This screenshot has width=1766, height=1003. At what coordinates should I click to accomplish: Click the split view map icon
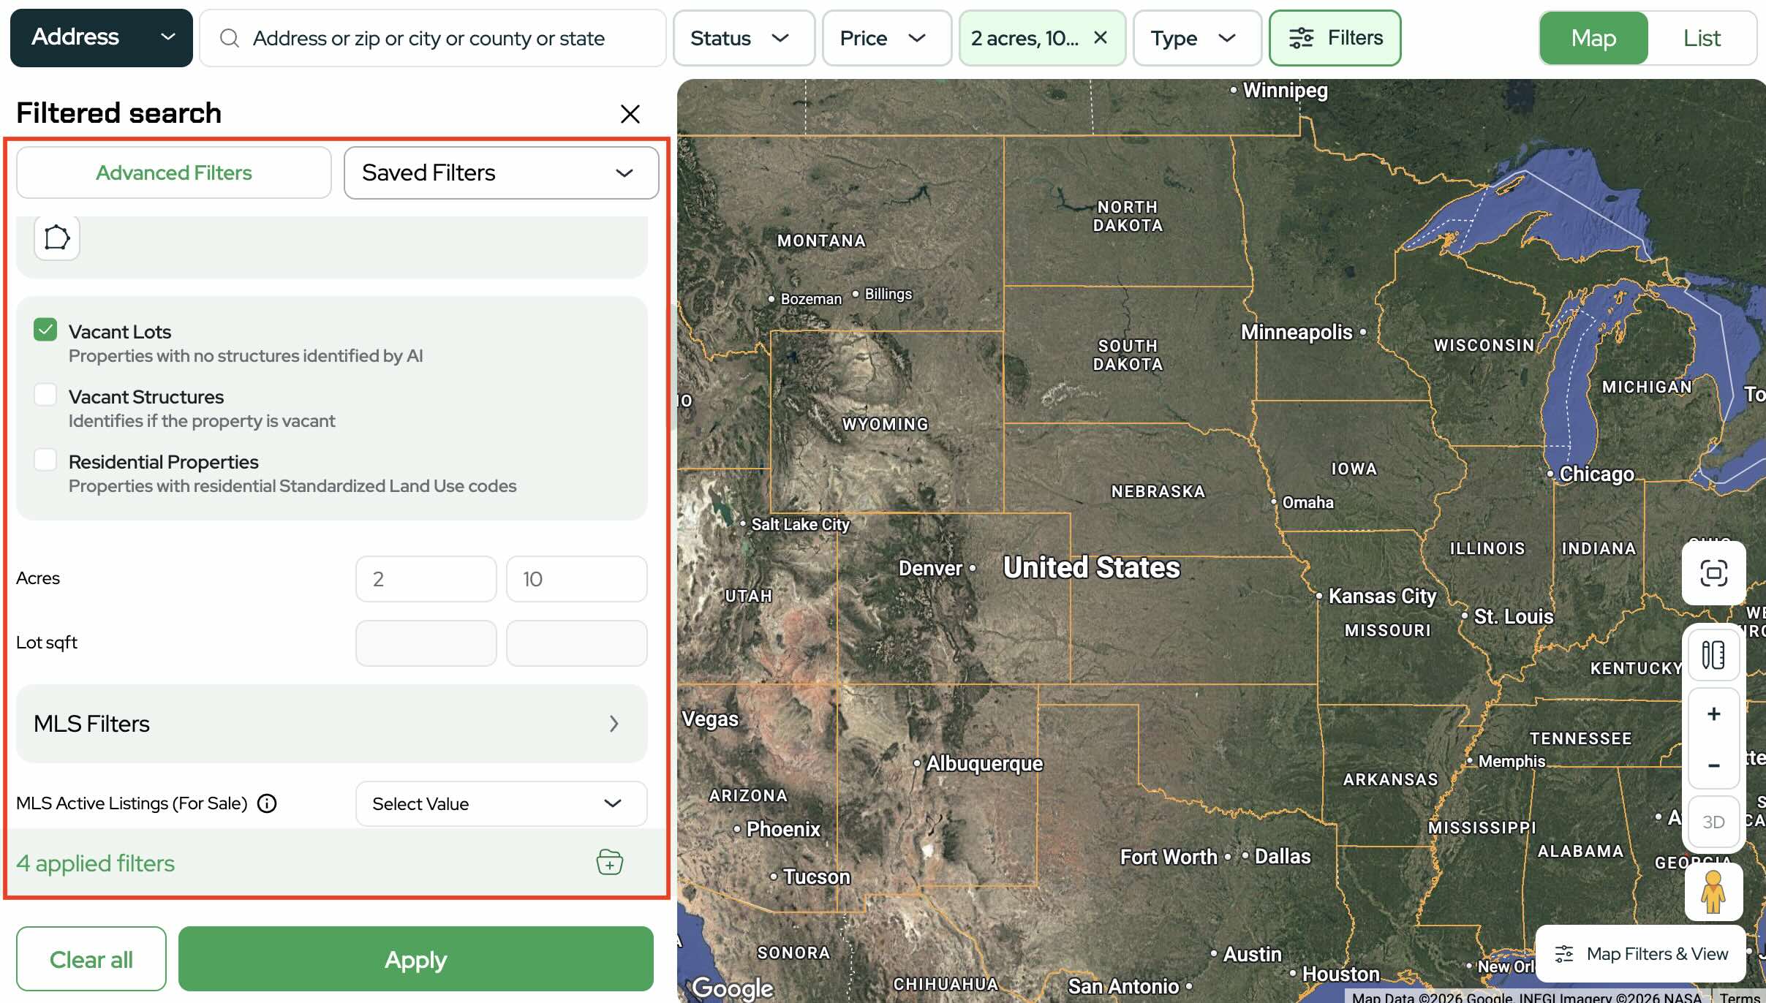(1713, 654)
